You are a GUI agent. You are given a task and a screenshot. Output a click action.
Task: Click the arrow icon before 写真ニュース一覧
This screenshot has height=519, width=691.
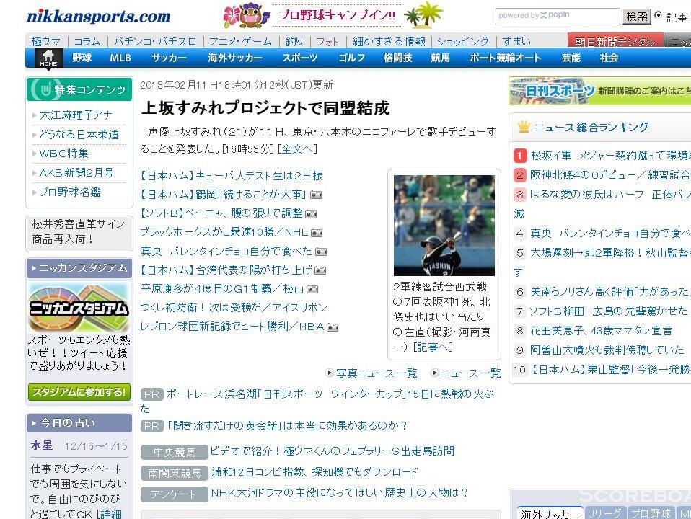(x=329, y=373)
